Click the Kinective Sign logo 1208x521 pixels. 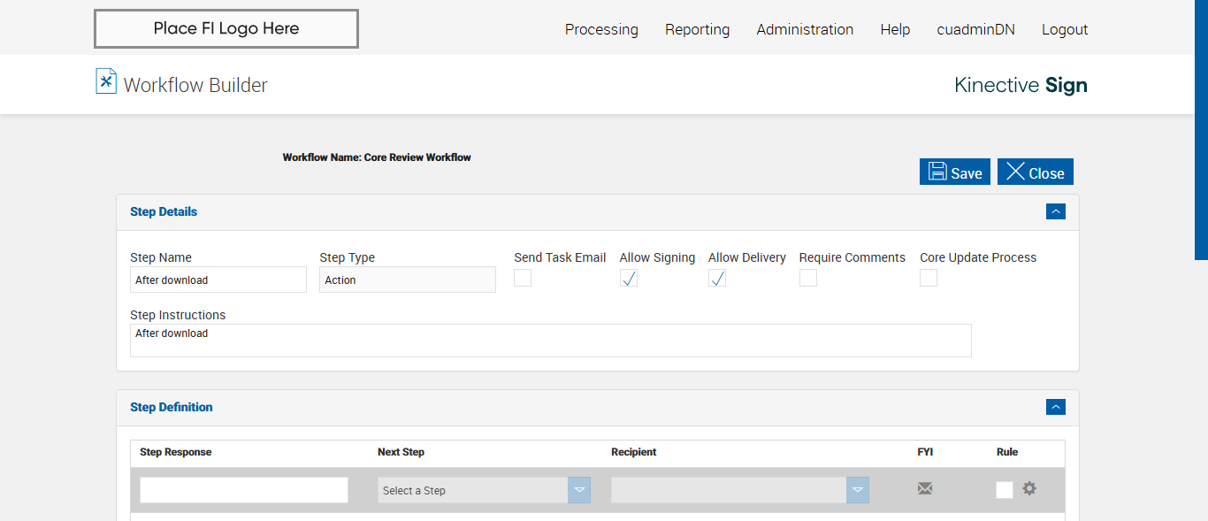1021,85
